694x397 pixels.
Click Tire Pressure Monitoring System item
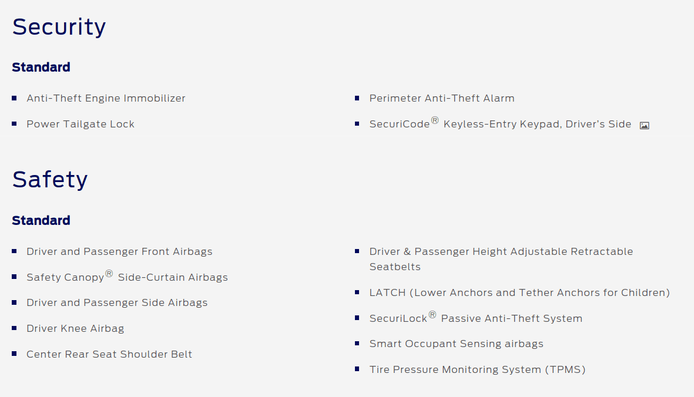point(478,369)
